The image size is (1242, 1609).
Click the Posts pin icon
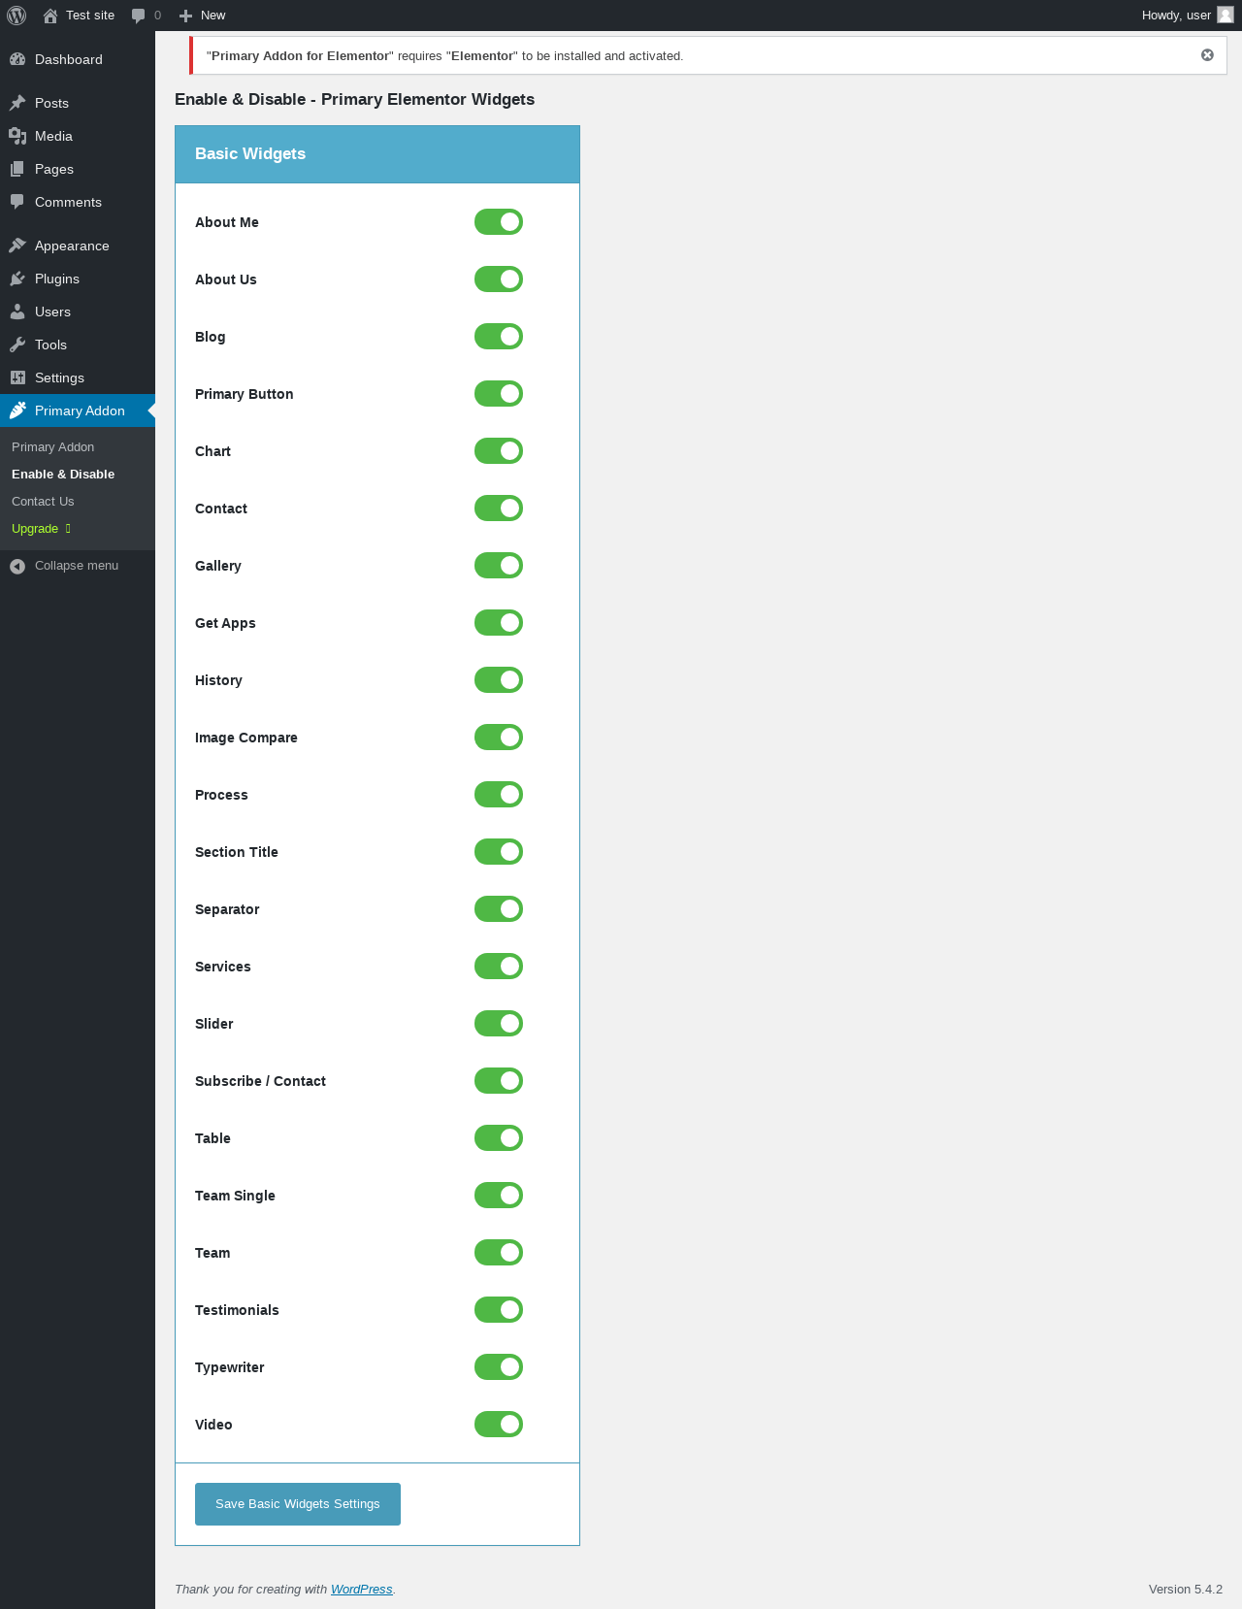(x=17, y=103)
